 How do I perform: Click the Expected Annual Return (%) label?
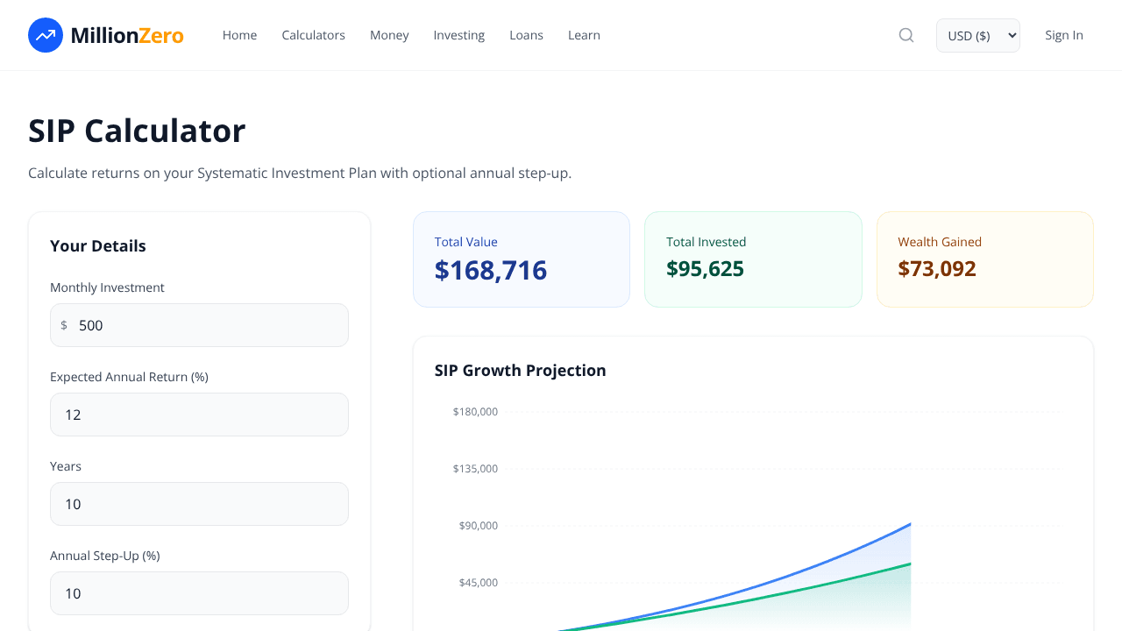click(129, 377)
